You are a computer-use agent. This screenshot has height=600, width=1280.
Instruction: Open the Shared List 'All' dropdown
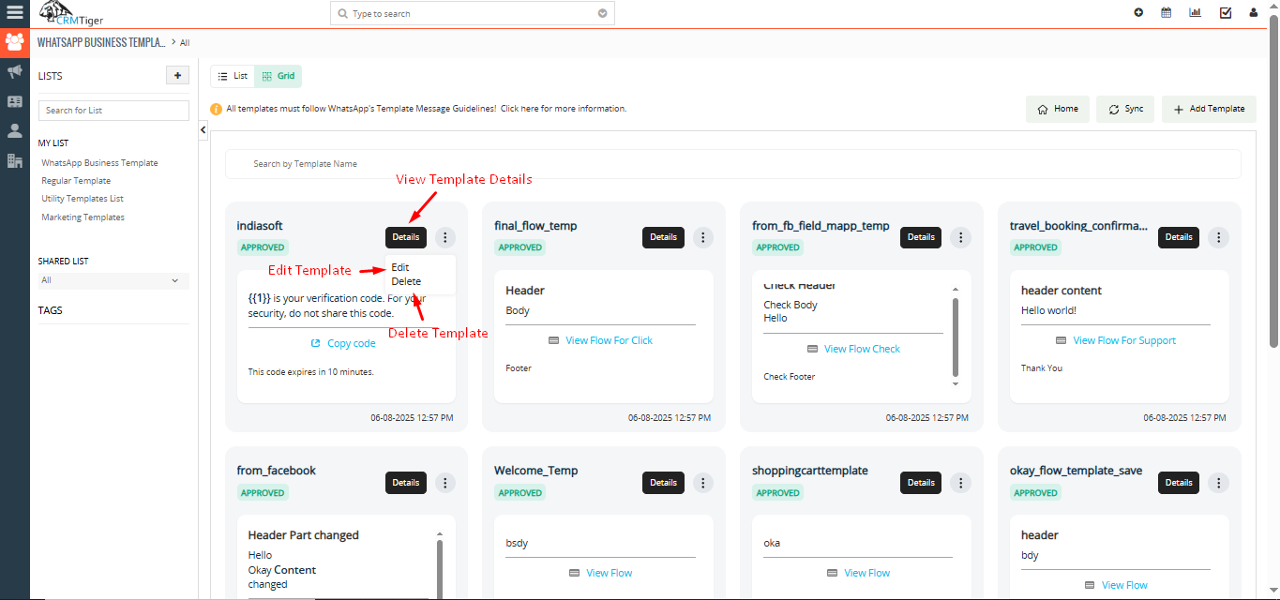[113, 280]
